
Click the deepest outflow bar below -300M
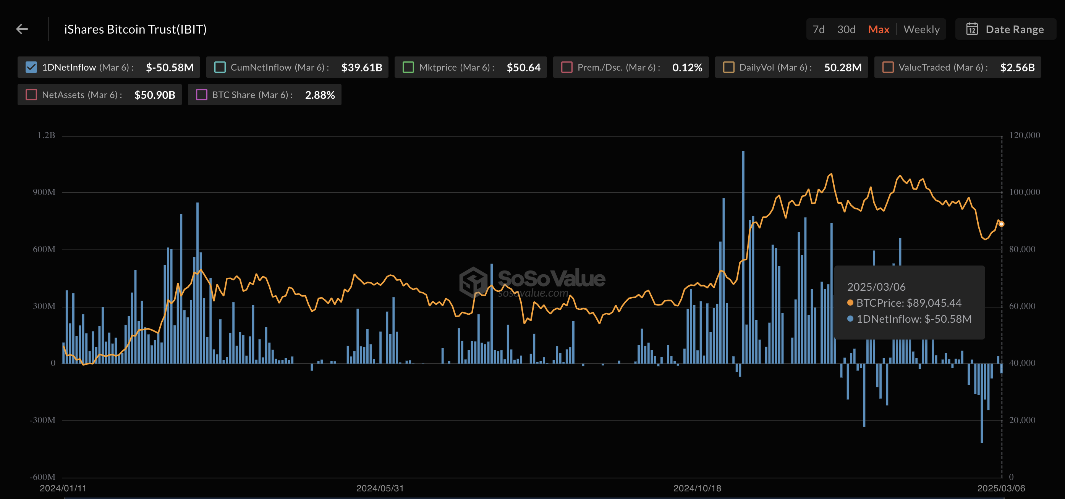click(x=981, y=403)
